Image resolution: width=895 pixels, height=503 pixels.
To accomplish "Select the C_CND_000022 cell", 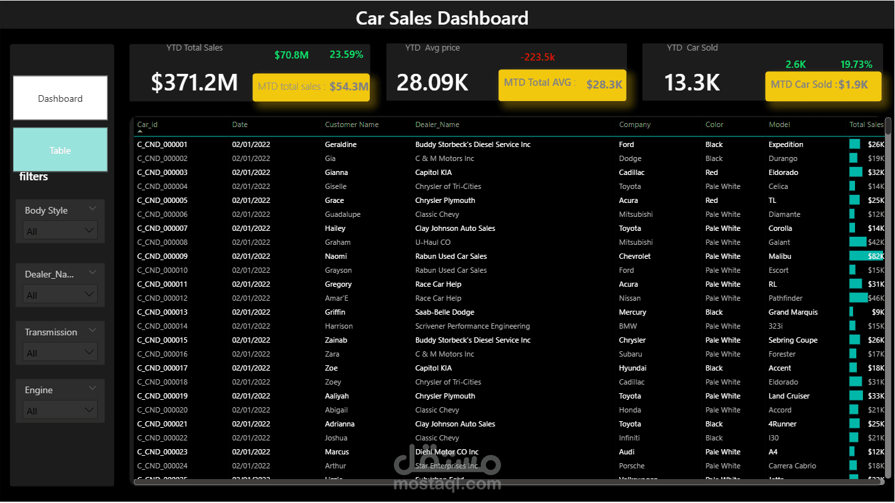I will click(x=162, y=438).
